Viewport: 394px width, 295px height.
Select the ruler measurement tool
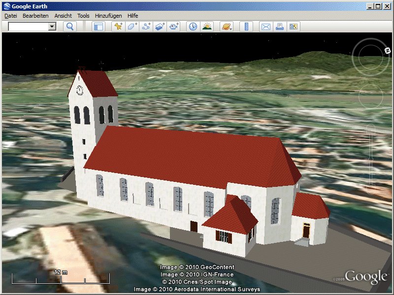pos(246,27)
